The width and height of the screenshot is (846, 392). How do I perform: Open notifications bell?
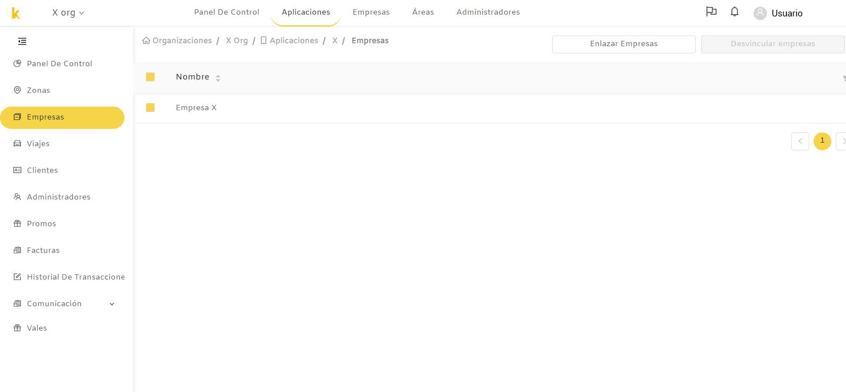pos(734,12)
